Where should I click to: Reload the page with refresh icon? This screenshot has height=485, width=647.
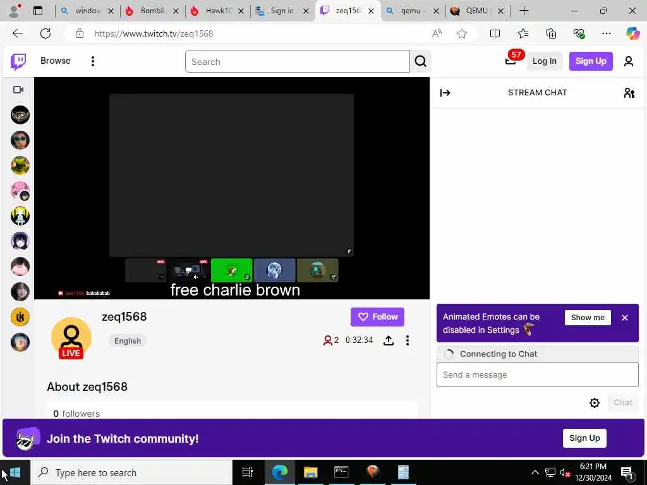(45, 33)
